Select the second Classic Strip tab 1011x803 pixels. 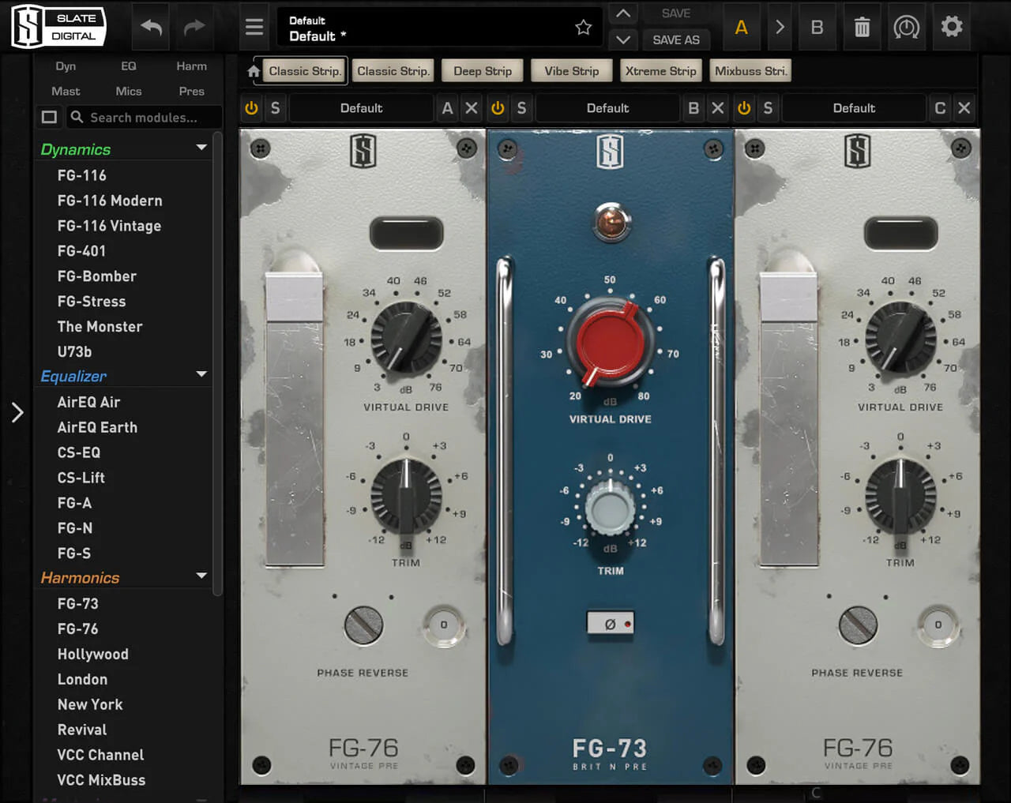point(393,71)
